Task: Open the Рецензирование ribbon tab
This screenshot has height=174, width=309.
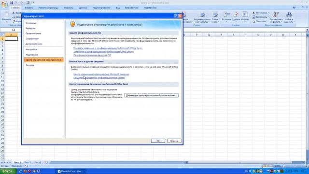Action: click(101, 8)
